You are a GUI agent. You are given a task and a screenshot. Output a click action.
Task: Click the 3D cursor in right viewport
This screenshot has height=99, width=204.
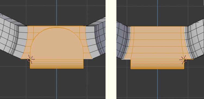click(184, 60)
